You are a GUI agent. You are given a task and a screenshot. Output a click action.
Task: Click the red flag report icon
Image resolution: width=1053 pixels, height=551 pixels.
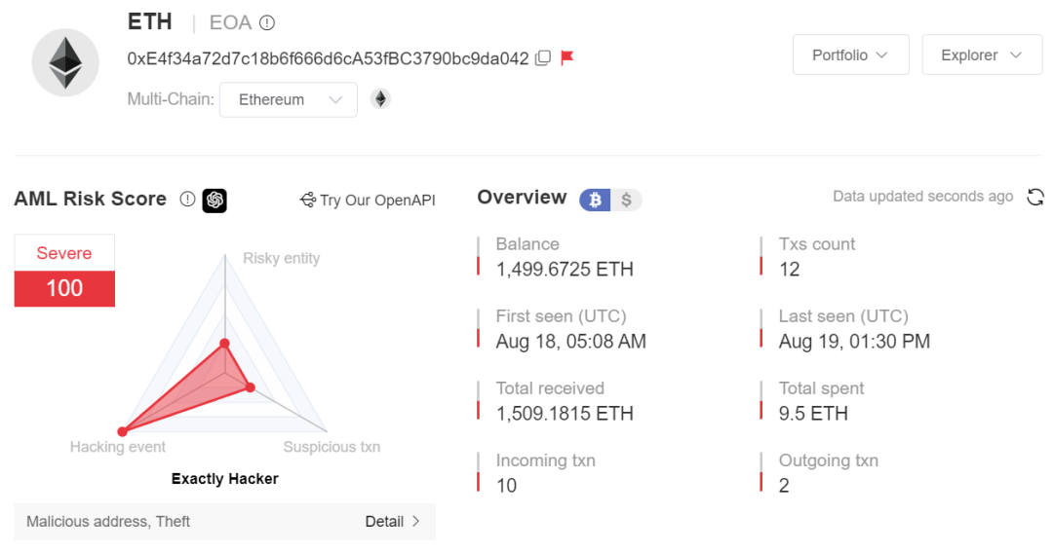pyautogui.click(x=567, y=57)
